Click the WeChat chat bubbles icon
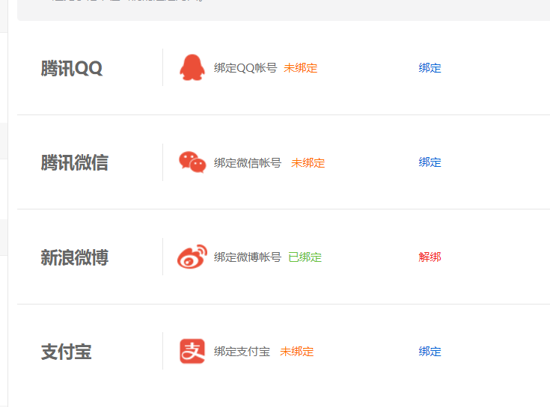This screenshot has width=550, height=407. [192, 162]
